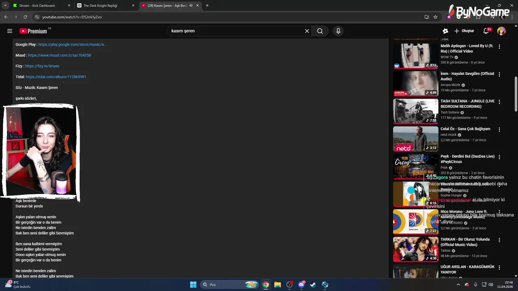518x291 pixels.
Task: Visit the Avrupa Müzik channel
Action: [450, 85]
